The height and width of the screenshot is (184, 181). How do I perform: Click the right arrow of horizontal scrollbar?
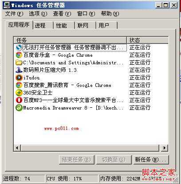[x=165, y=148]
